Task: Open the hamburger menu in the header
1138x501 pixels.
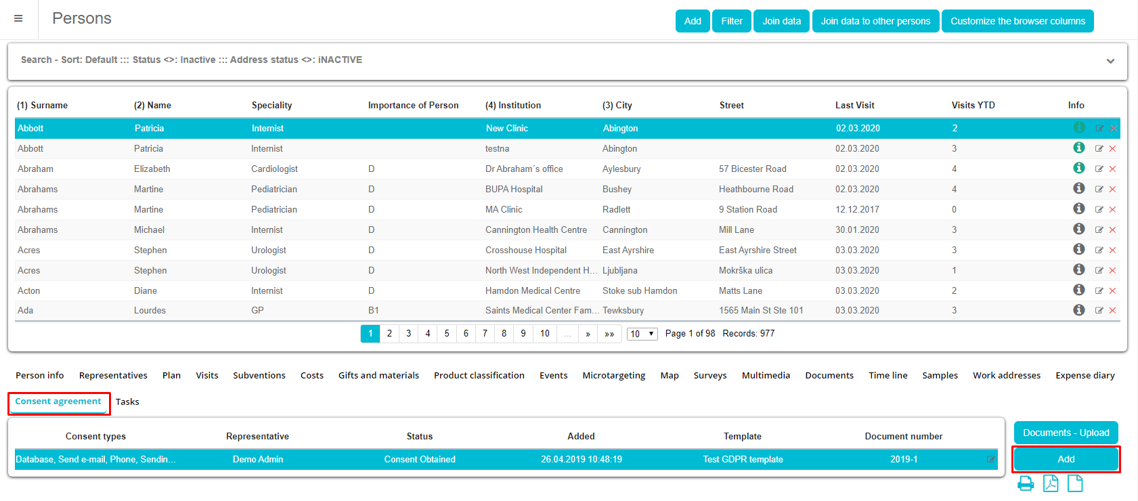Action: (18, 18)
